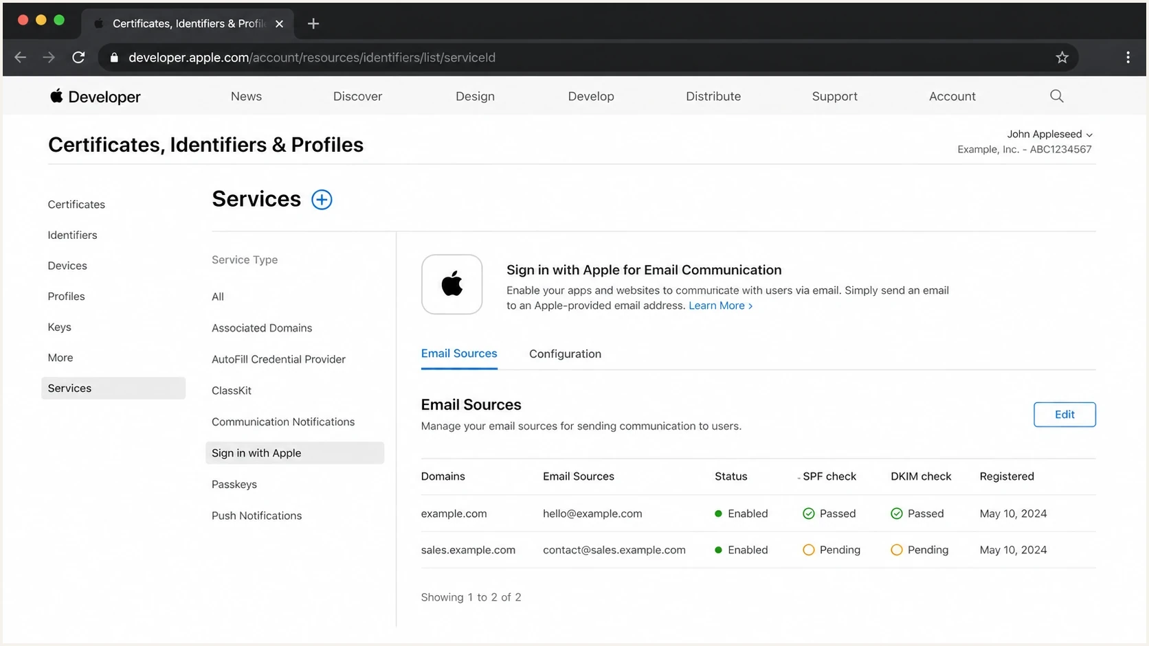Image resolution: width=1149 pixels, height=646 pixels.
Task: Click the add Services plus icon
Action: pos(322,200)
